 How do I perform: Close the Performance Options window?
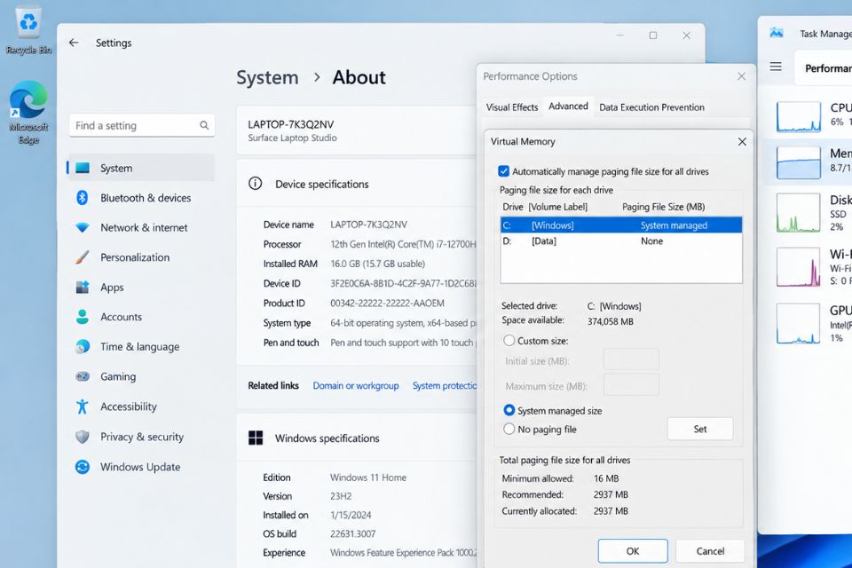click(x=741, y=76)
